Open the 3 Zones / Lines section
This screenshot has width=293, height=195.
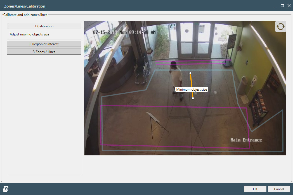(44, 52)
